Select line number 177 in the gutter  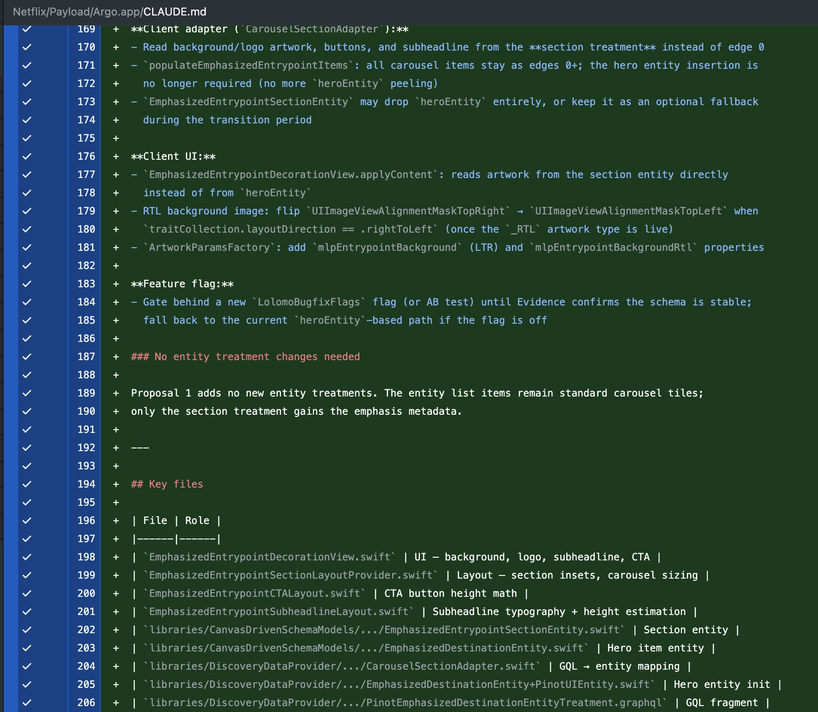coord(86,174)
